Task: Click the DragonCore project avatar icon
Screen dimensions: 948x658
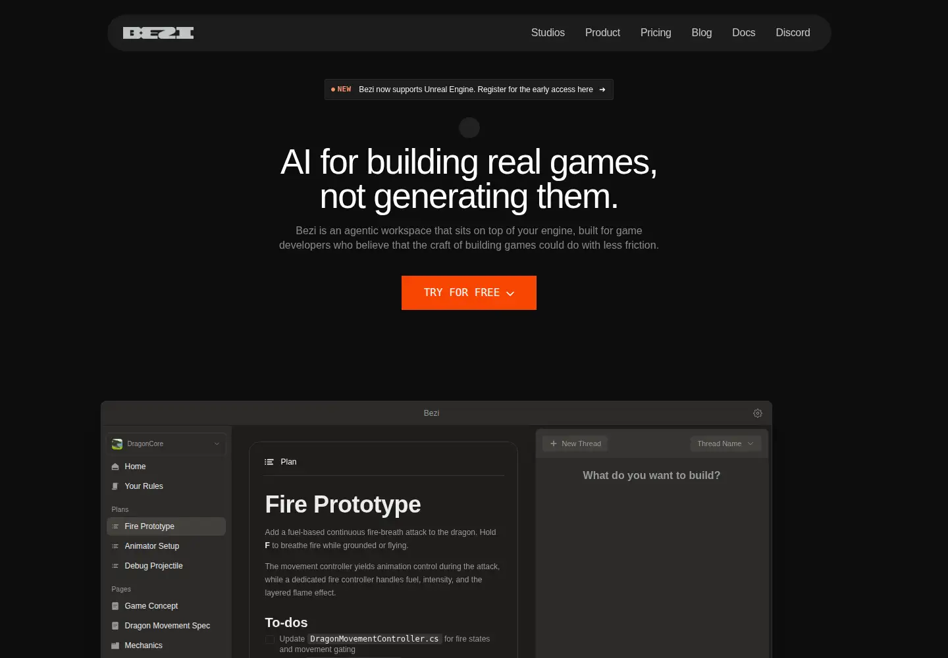Action: [117, 444]
